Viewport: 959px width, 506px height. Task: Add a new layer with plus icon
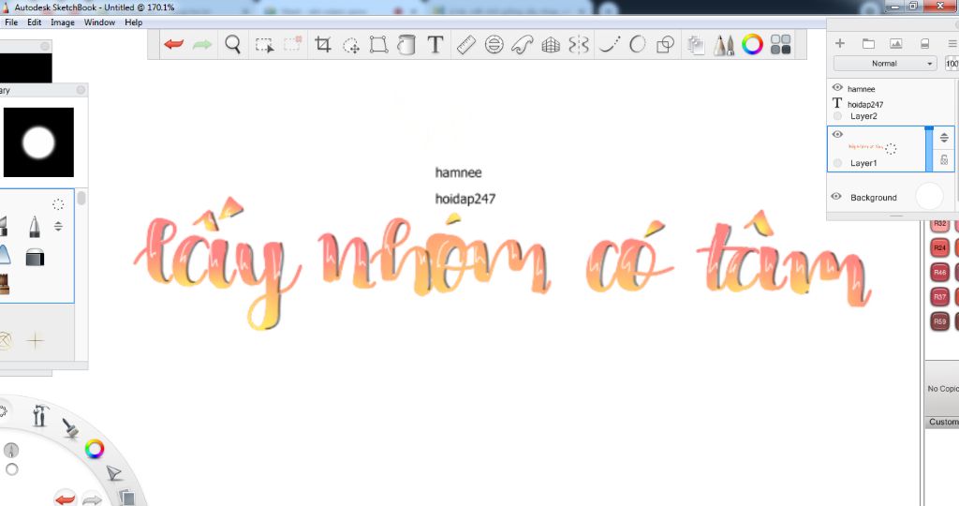[840, 43]
